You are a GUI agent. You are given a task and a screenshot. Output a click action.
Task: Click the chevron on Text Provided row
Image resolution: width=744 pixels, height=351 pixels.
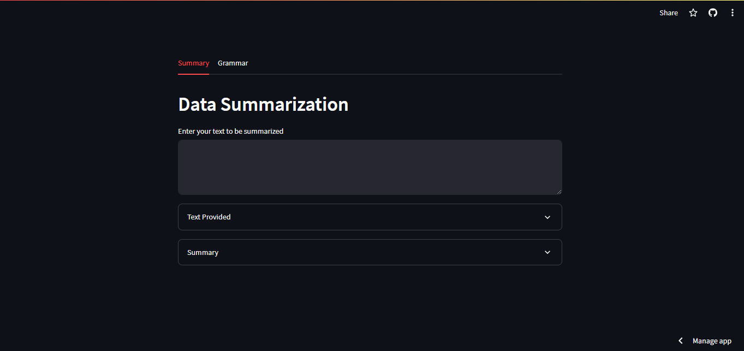[547, 217]
